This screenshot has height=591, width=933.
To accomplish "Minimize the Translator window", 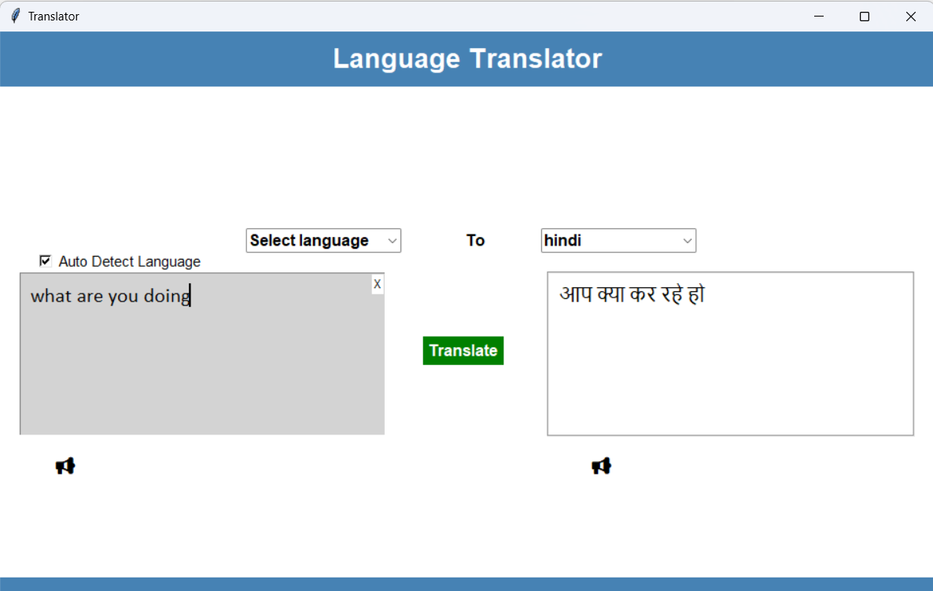I will (819, 16).
